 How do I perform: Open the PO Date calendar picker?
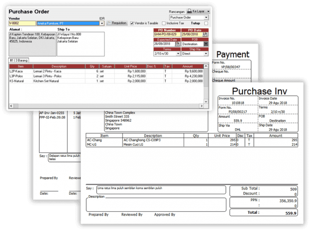(x=205, y=35)
